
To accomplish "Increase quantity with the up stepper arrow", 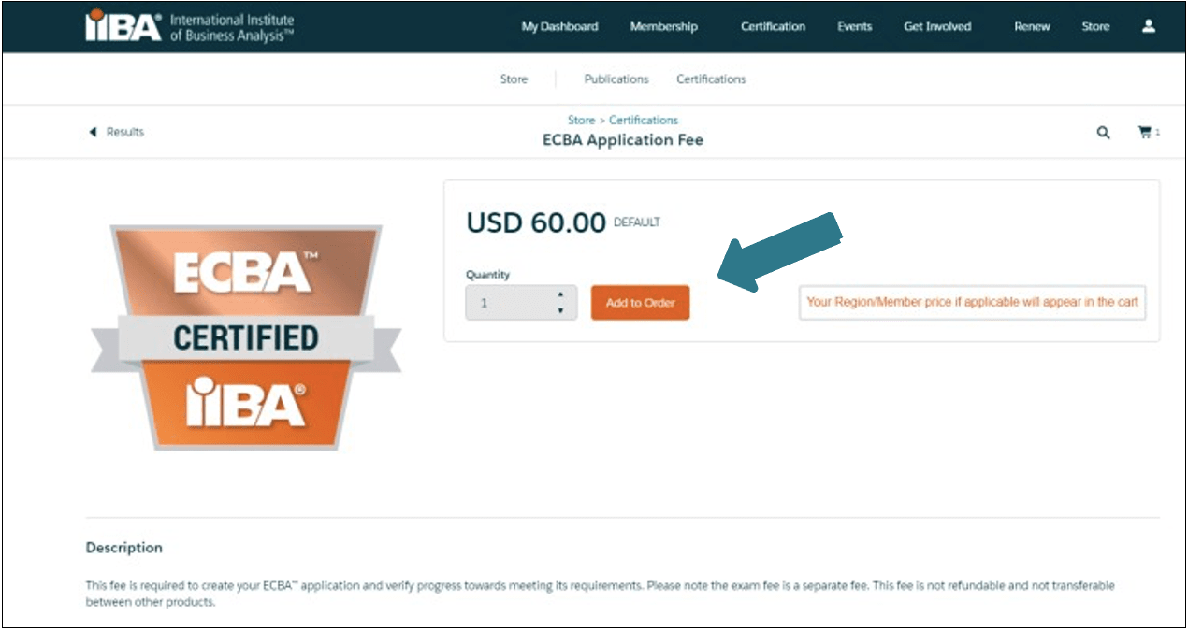I will point(559,295).
